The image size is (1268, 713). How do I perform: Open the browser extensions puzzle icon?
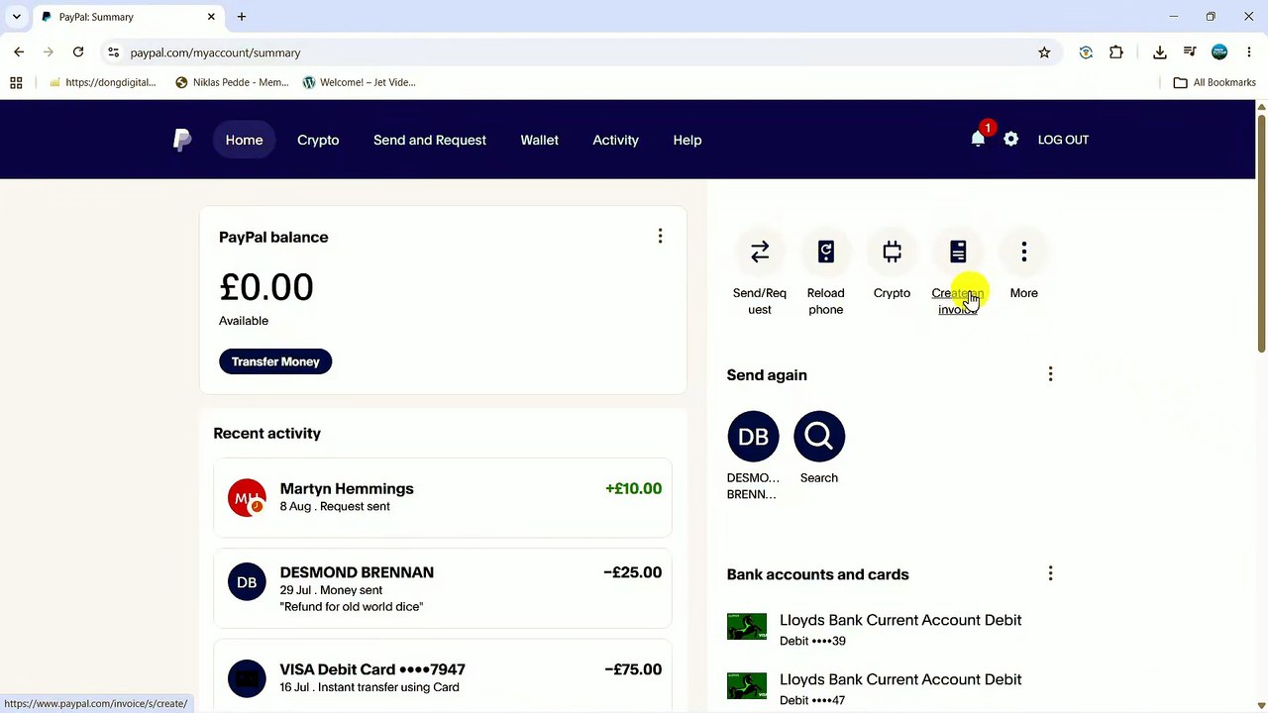[1116, 52]
